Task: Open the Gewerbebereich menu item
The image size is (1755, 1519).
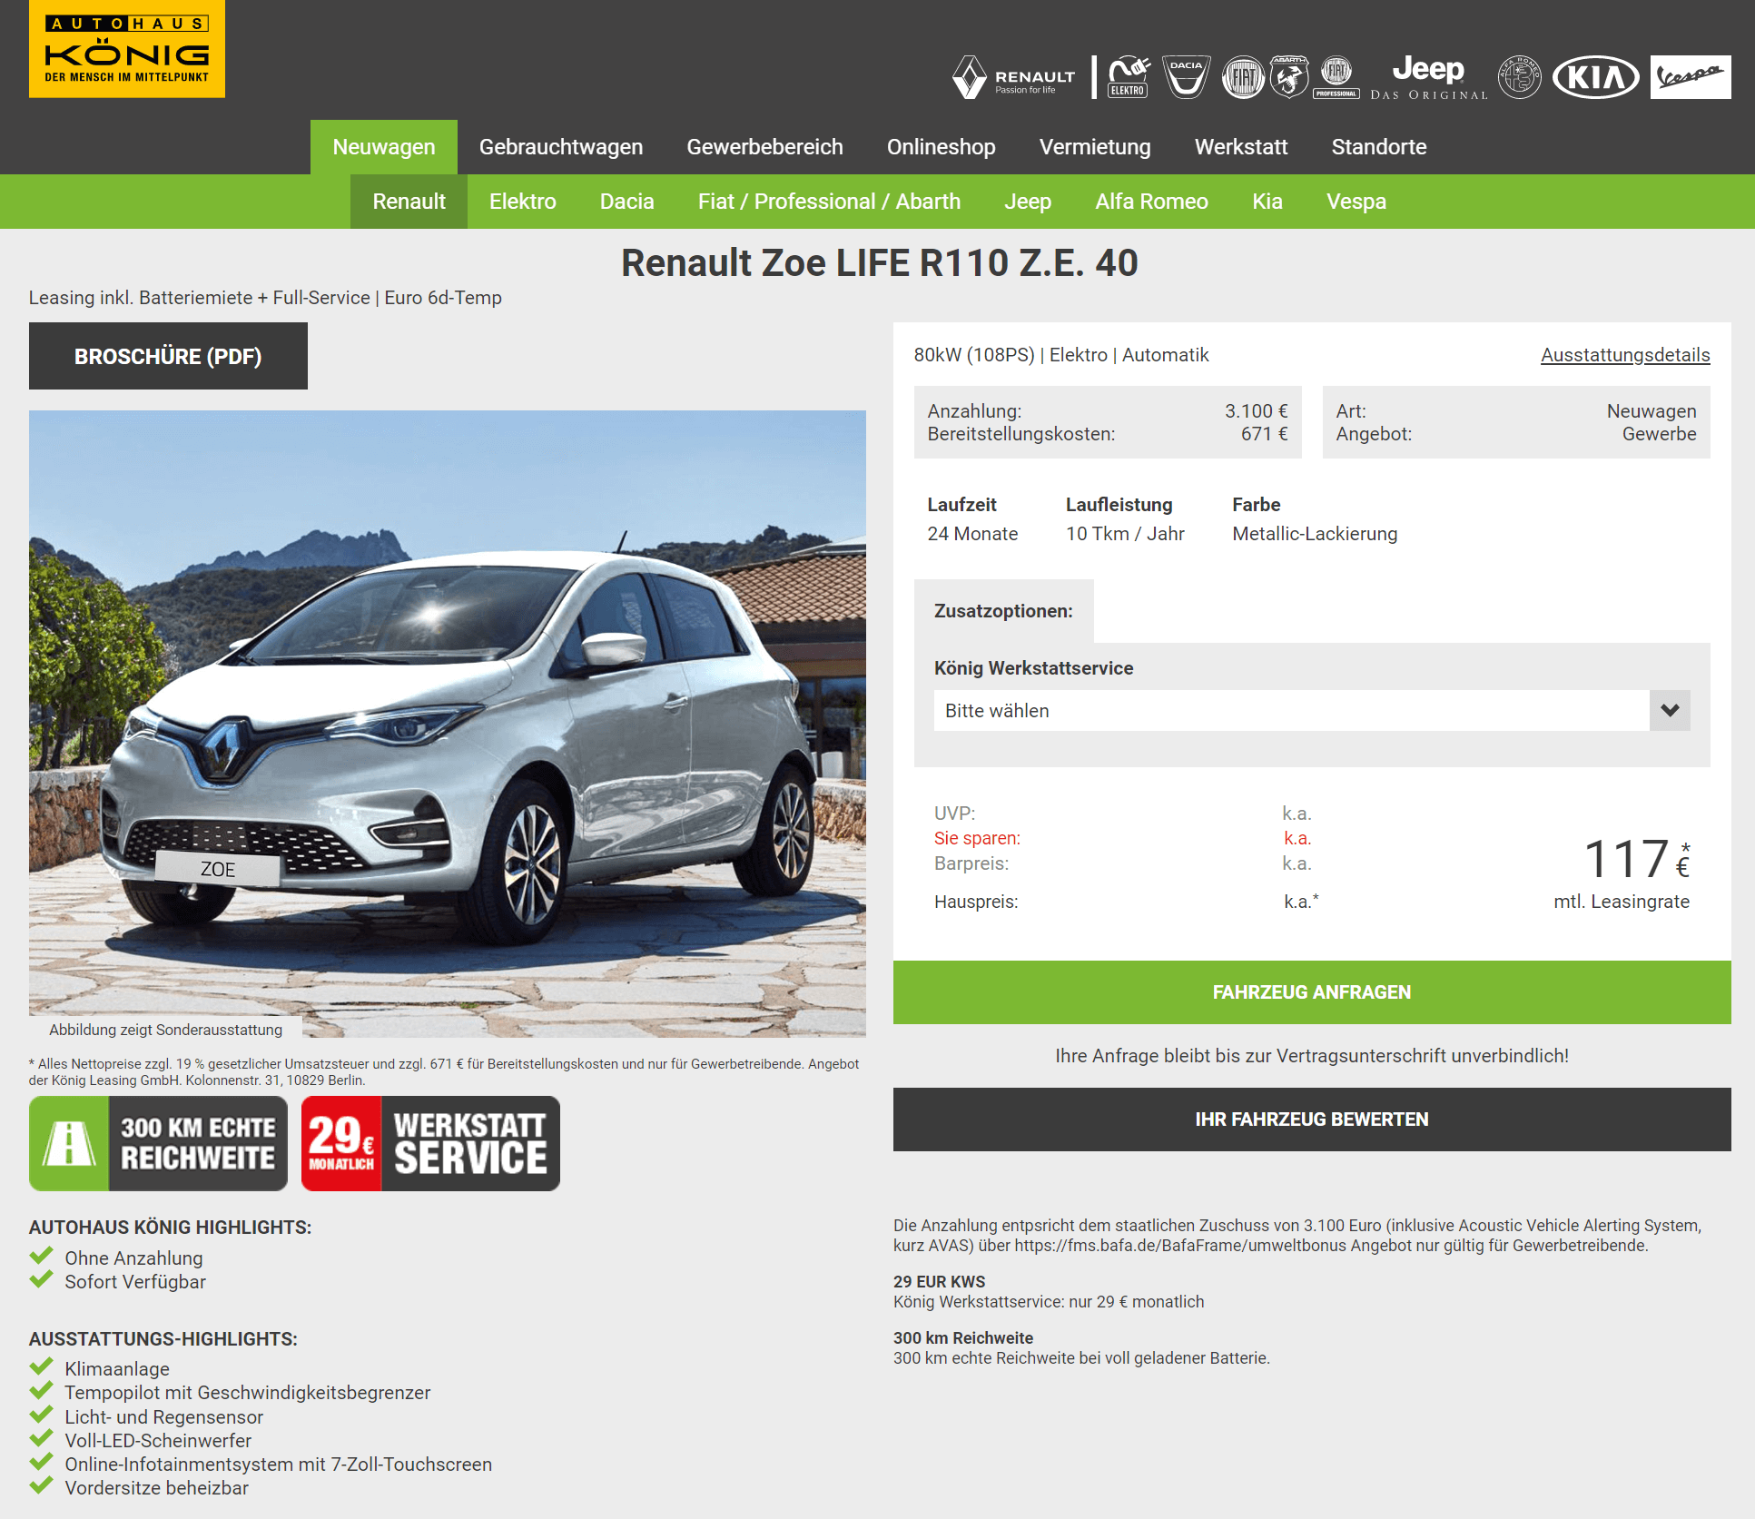Action: [764, 147]
